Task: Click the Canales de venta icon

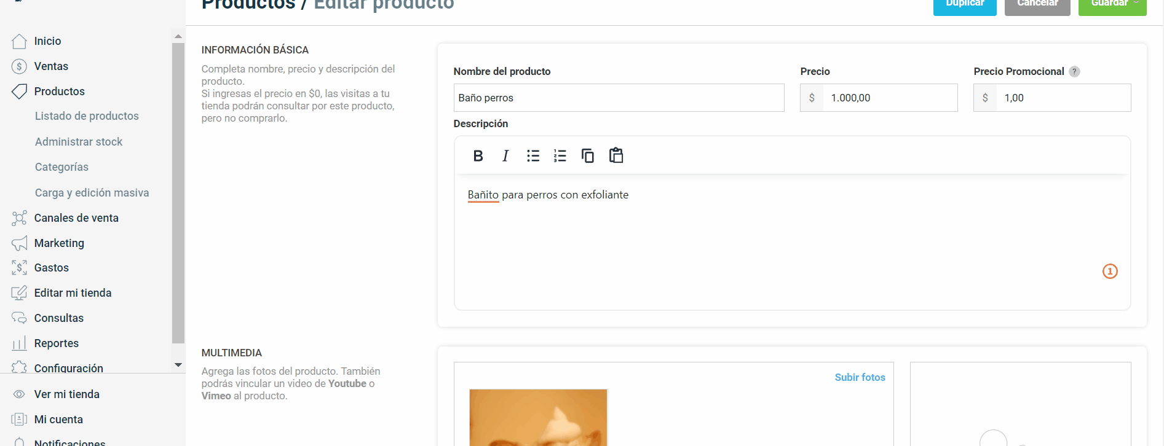Action: [19, 218]
